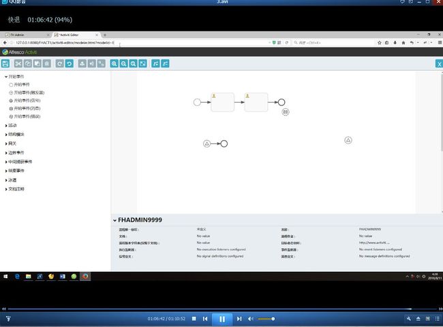Click the Copy toolbar icon

coord(28,63)
